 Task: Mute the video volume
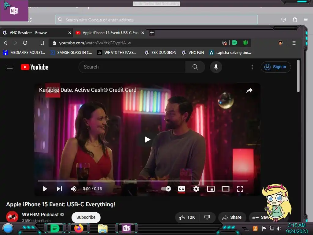[74, 189]
